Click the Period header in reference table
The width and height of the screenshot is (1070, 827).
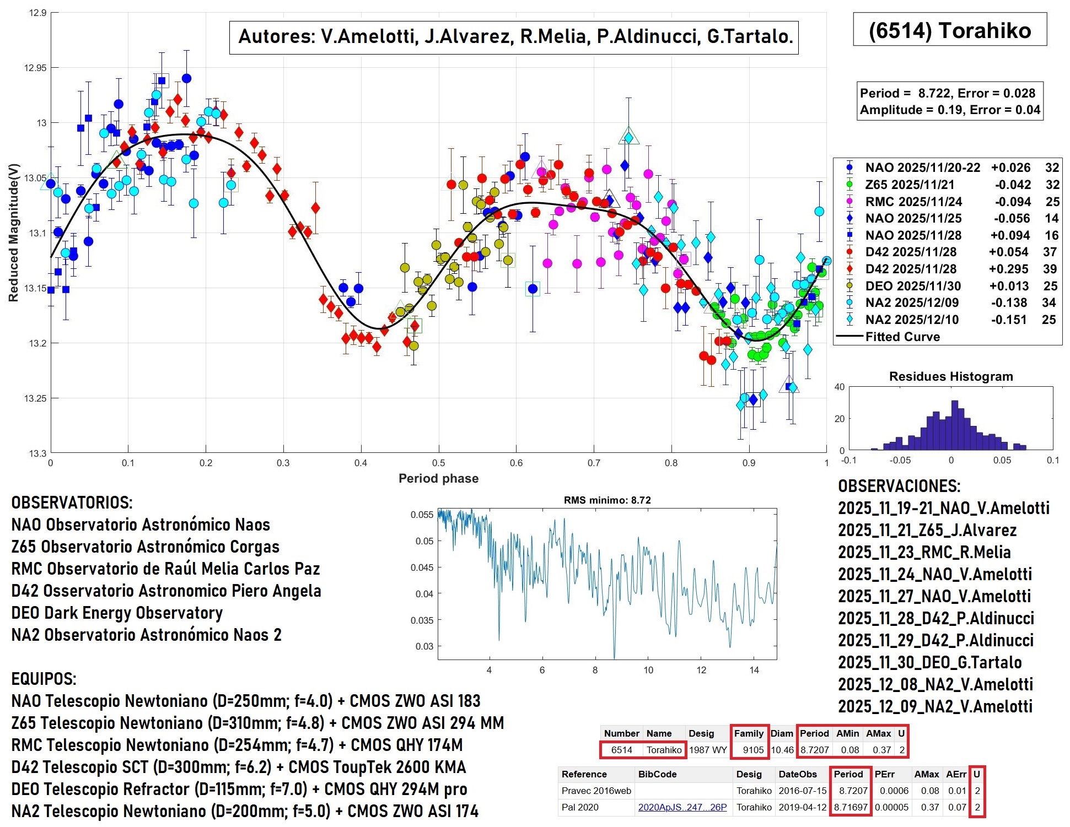(848, 774)
